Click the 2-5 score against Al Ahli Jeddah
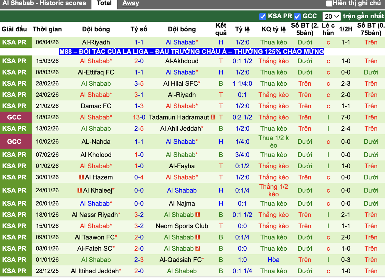This screenshot has width=385, height=278. click(x=139, y=129)
